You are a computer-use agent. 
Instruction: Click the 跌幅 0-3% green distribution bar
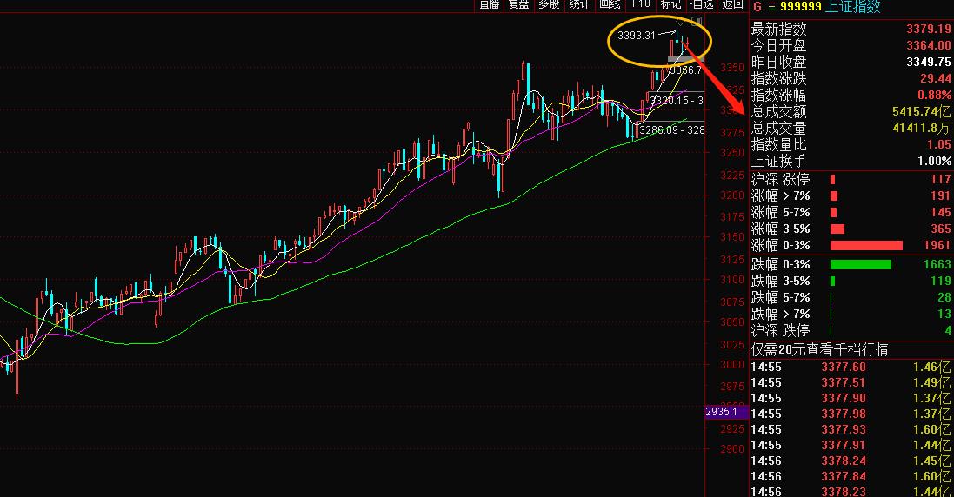pos(861,264)
